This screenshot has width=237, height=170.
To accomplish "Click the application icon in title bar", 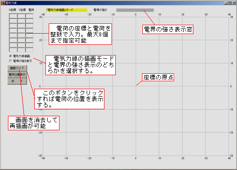I will [3, 3].
